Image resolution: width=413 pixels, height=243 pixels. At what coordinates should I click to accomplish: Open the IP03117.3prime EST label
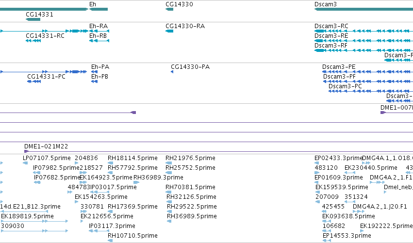[112, 226]
